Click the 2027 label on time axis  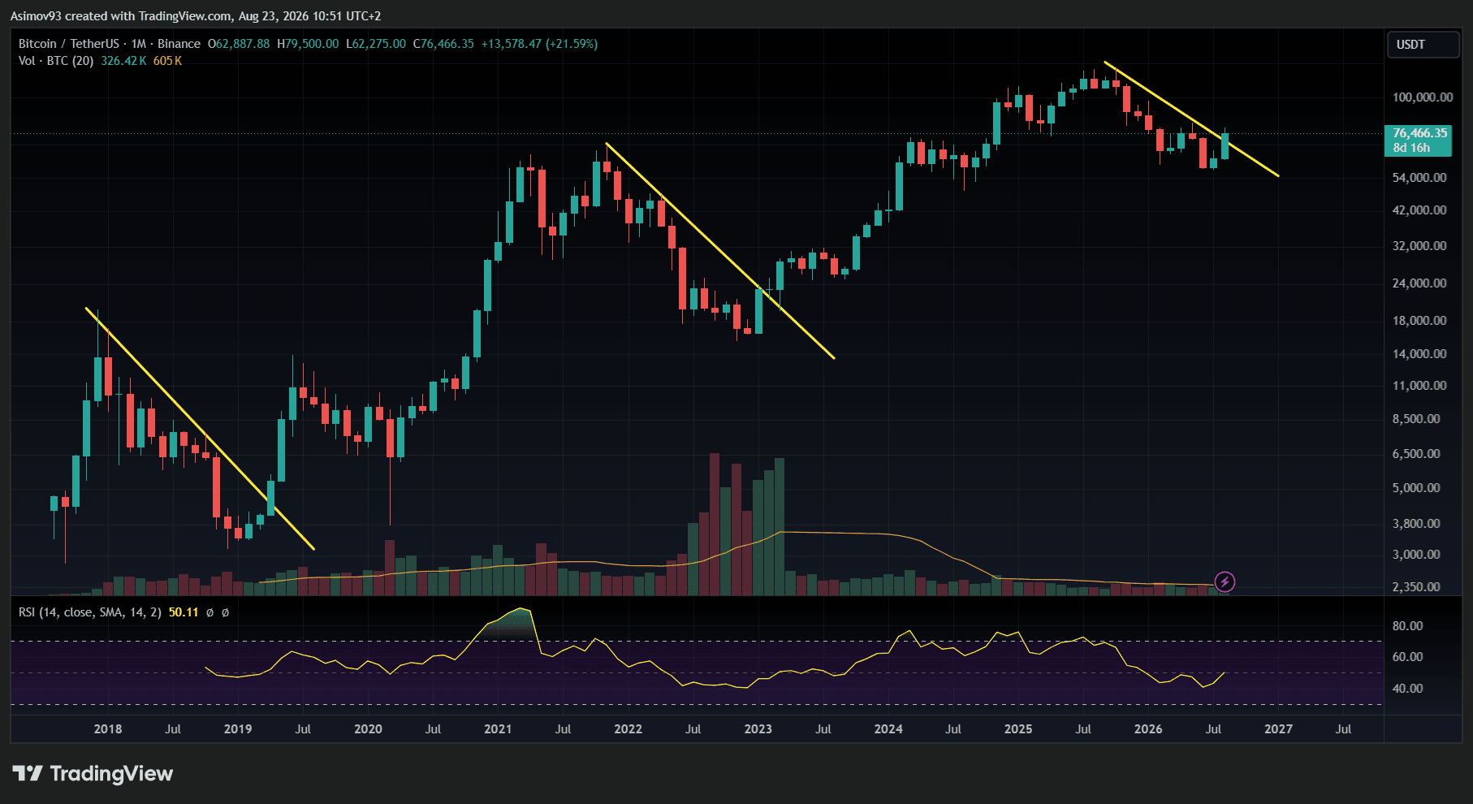click(x=1278, y=729)
